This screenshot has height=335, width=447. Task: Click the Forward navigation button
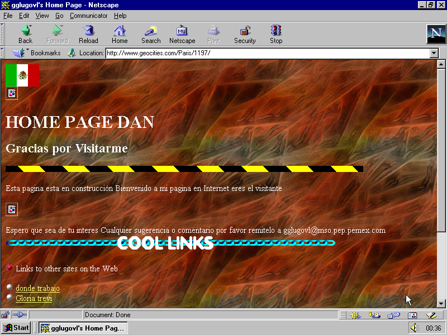58,34
